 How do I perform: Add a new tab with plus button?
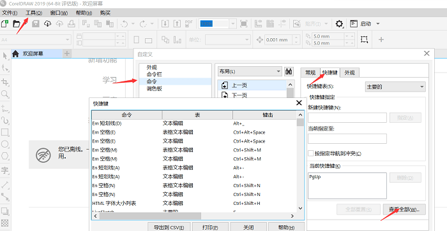tap(66, 53)
